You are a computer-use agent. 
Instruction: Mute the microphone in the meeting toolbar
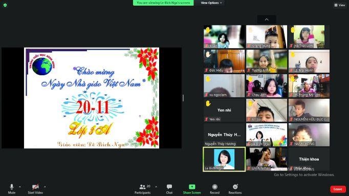12,189
